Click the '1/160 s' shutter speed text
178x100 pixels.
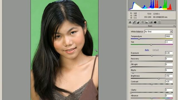coord(156,14)
